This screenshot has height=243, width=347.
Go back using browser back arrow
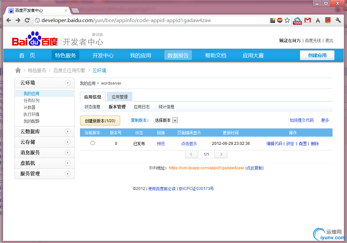pyautogui.click(x=9, y=20)
